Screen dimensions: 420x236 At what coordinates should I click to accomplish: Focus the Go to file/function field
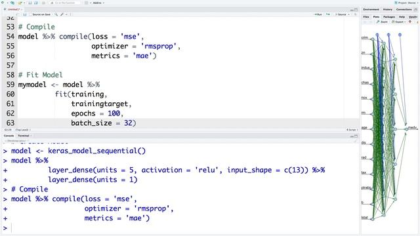[64, 3]
